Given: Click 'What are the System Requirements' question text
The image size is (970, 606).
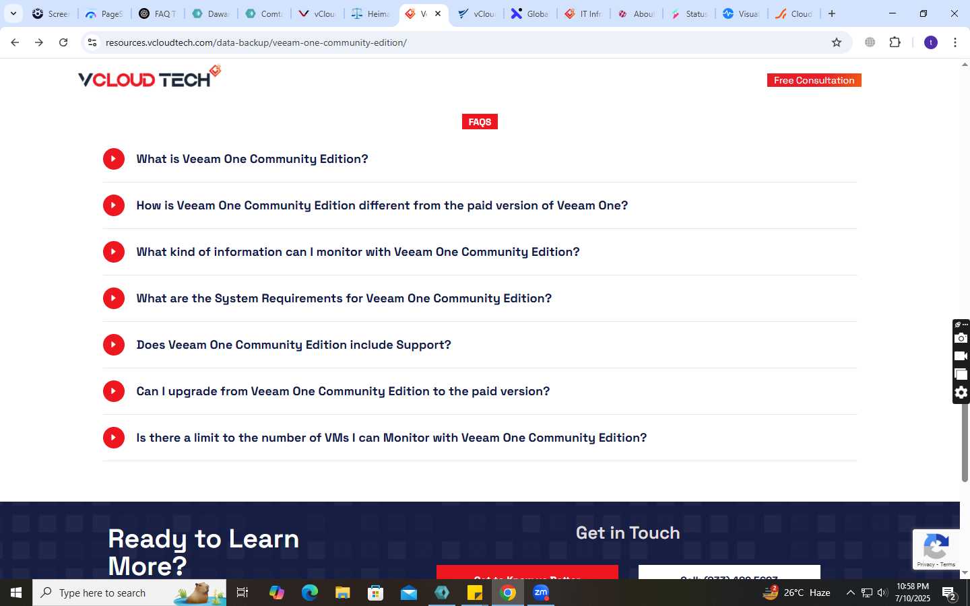Looking at the screenshot, I should coord(344,298).
